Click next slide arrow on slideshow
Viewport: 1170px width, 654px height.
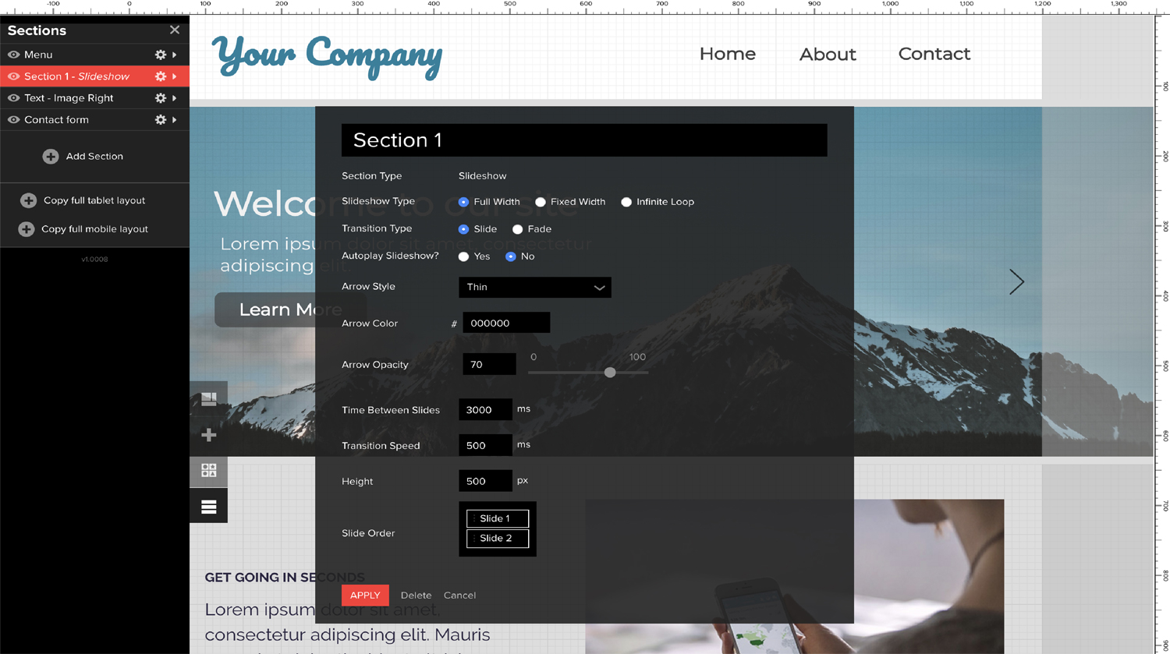tap(1016, 282)
